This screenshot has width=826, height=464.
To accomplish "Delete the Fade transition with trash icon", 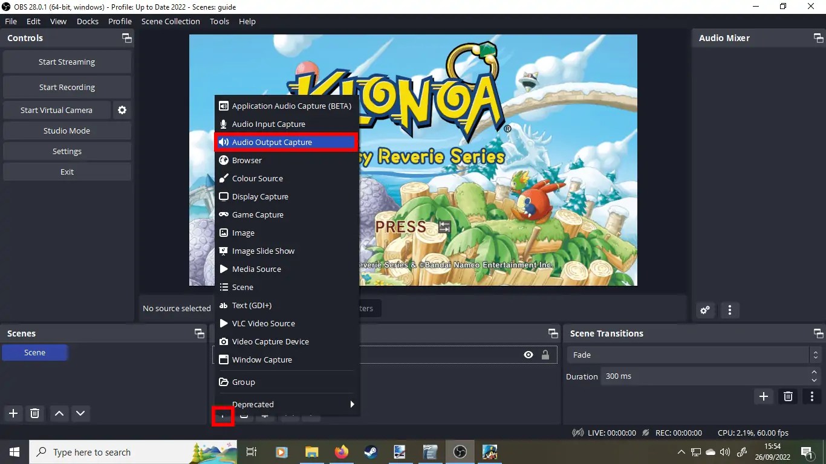I will coord(788,396).
